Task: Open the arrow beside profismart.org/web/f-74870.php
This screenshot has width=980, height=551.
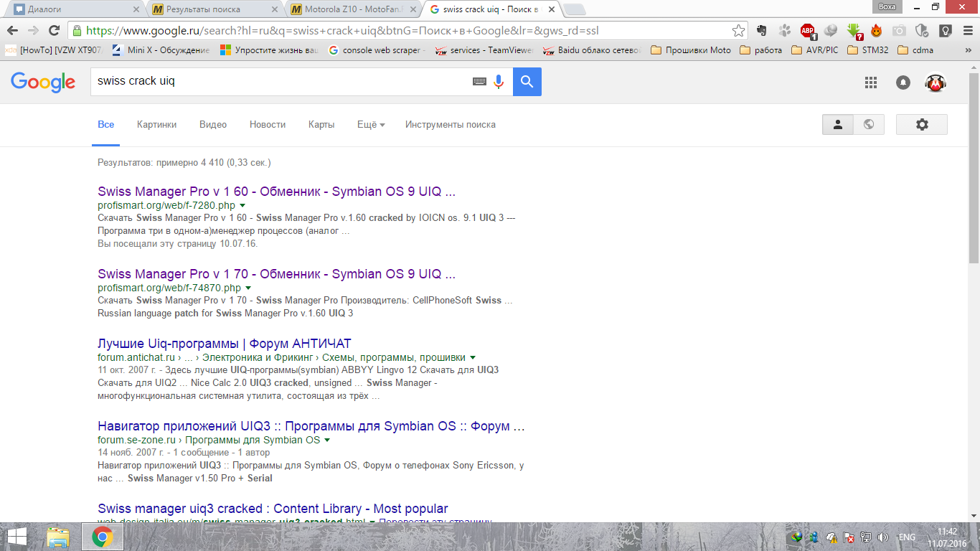Action: click(x=248, y=288)
